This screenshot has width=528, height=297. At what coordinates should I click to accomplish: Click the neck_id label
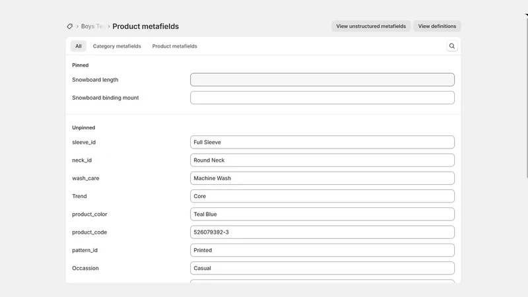pos(82,160)
